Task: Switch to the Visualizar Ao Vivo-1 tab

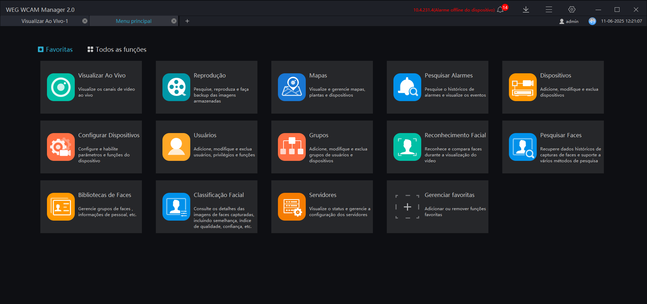Action: pos(45,21)
